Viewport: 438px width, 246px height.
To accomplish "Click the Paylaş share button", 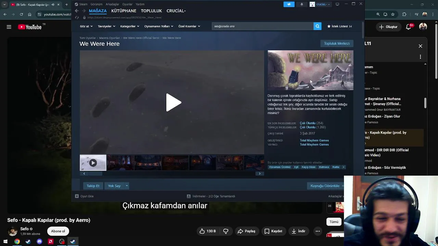I will tap(246, 231).
